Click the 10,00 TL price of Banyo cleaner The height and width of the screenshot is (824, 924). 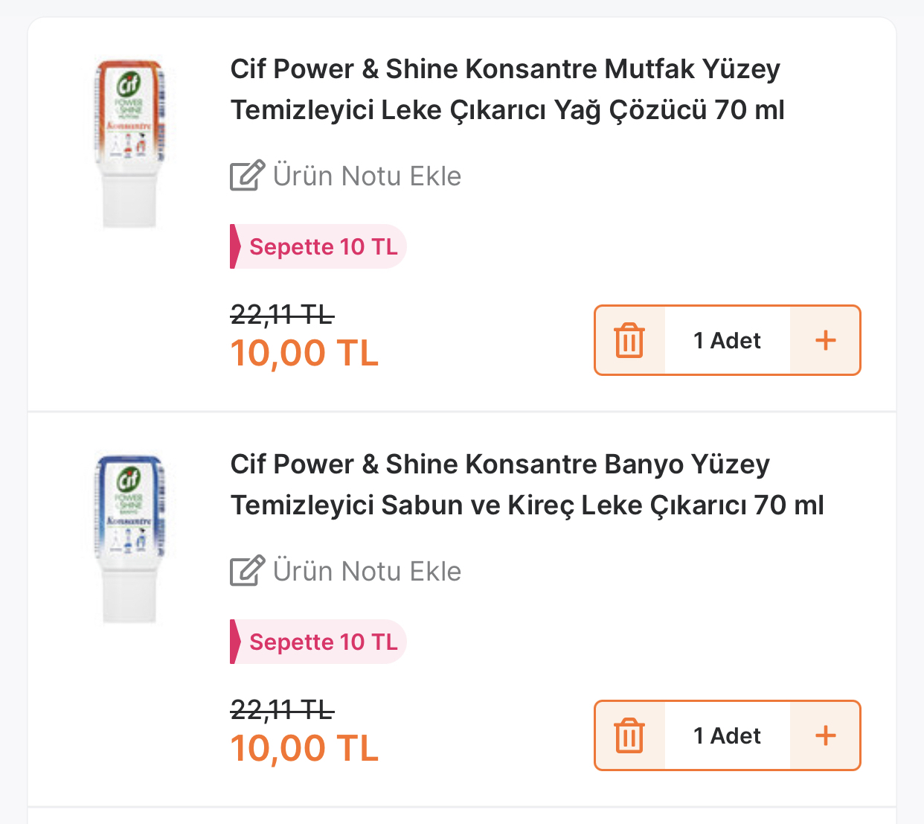coord(304,748)
